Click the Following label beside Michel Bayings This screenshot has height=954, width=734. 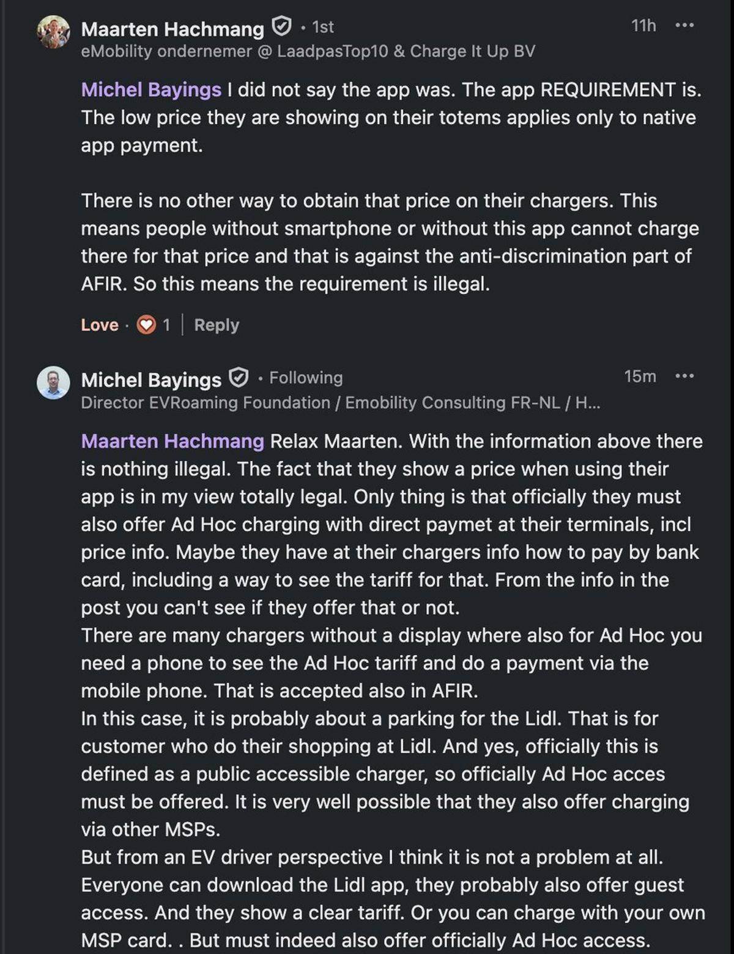[x=306, y=378]
